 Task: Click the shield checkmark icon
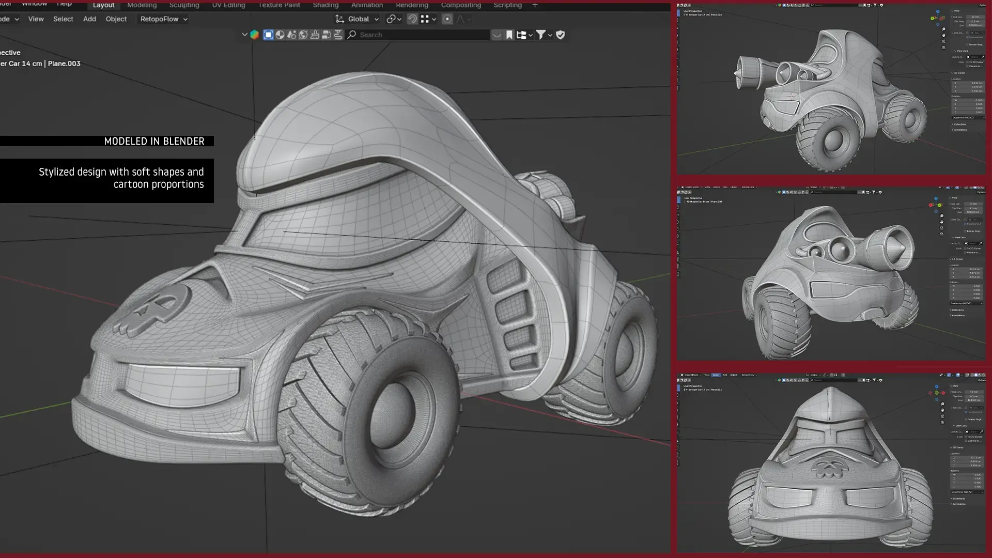[561, 35]
